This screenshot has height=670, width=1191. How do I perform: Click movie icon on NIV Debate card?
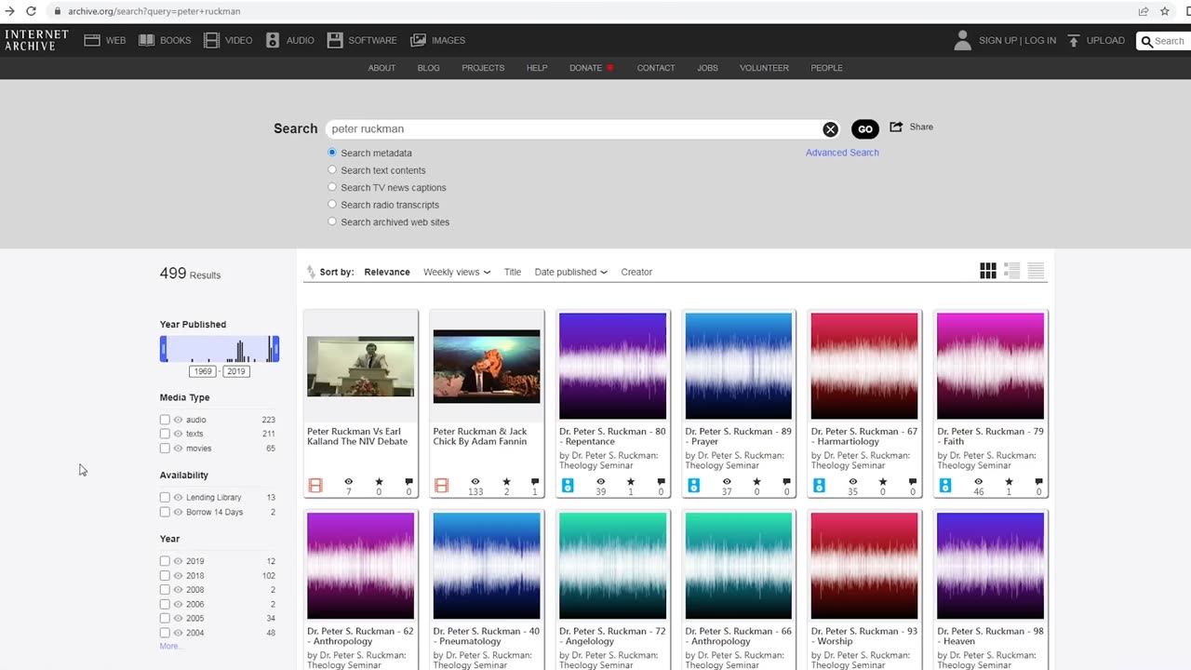(x=315, y=486)
